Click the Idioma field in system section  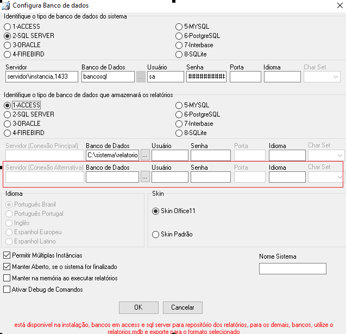tap(282, 76)
